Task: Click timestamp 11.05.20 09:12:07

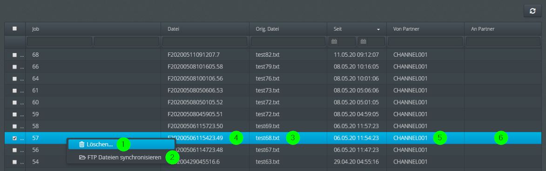Action: (x=356, y=55)
